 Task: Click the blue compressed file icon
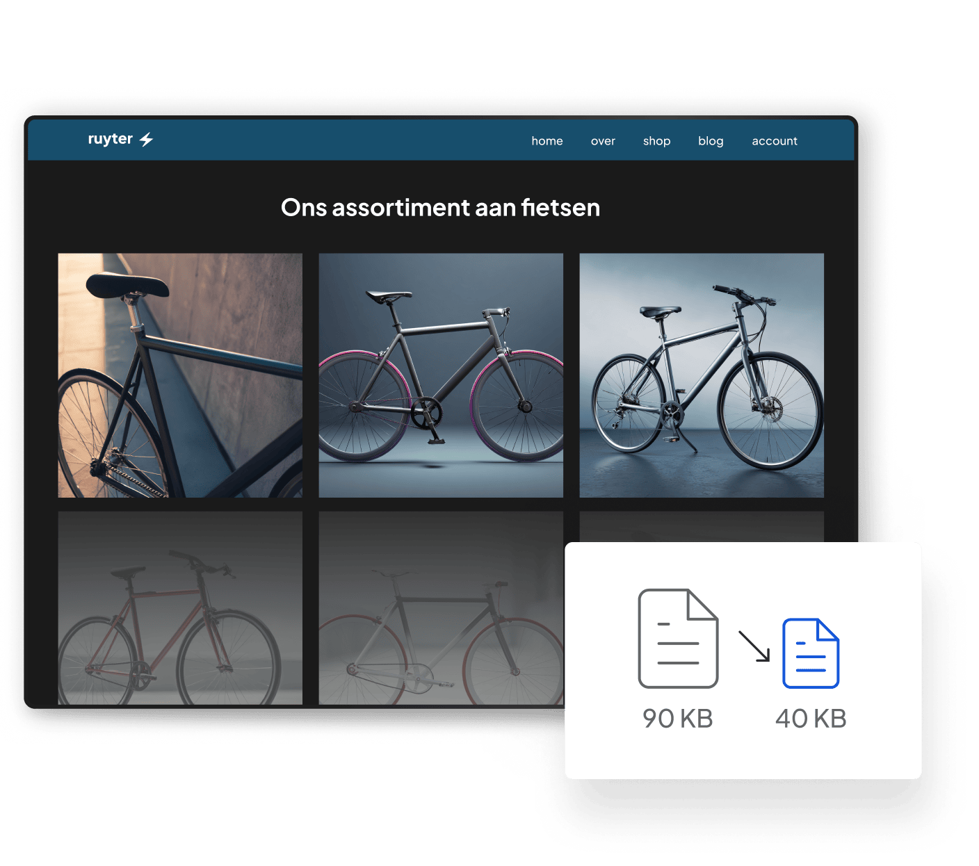click(x=811, y=653)
